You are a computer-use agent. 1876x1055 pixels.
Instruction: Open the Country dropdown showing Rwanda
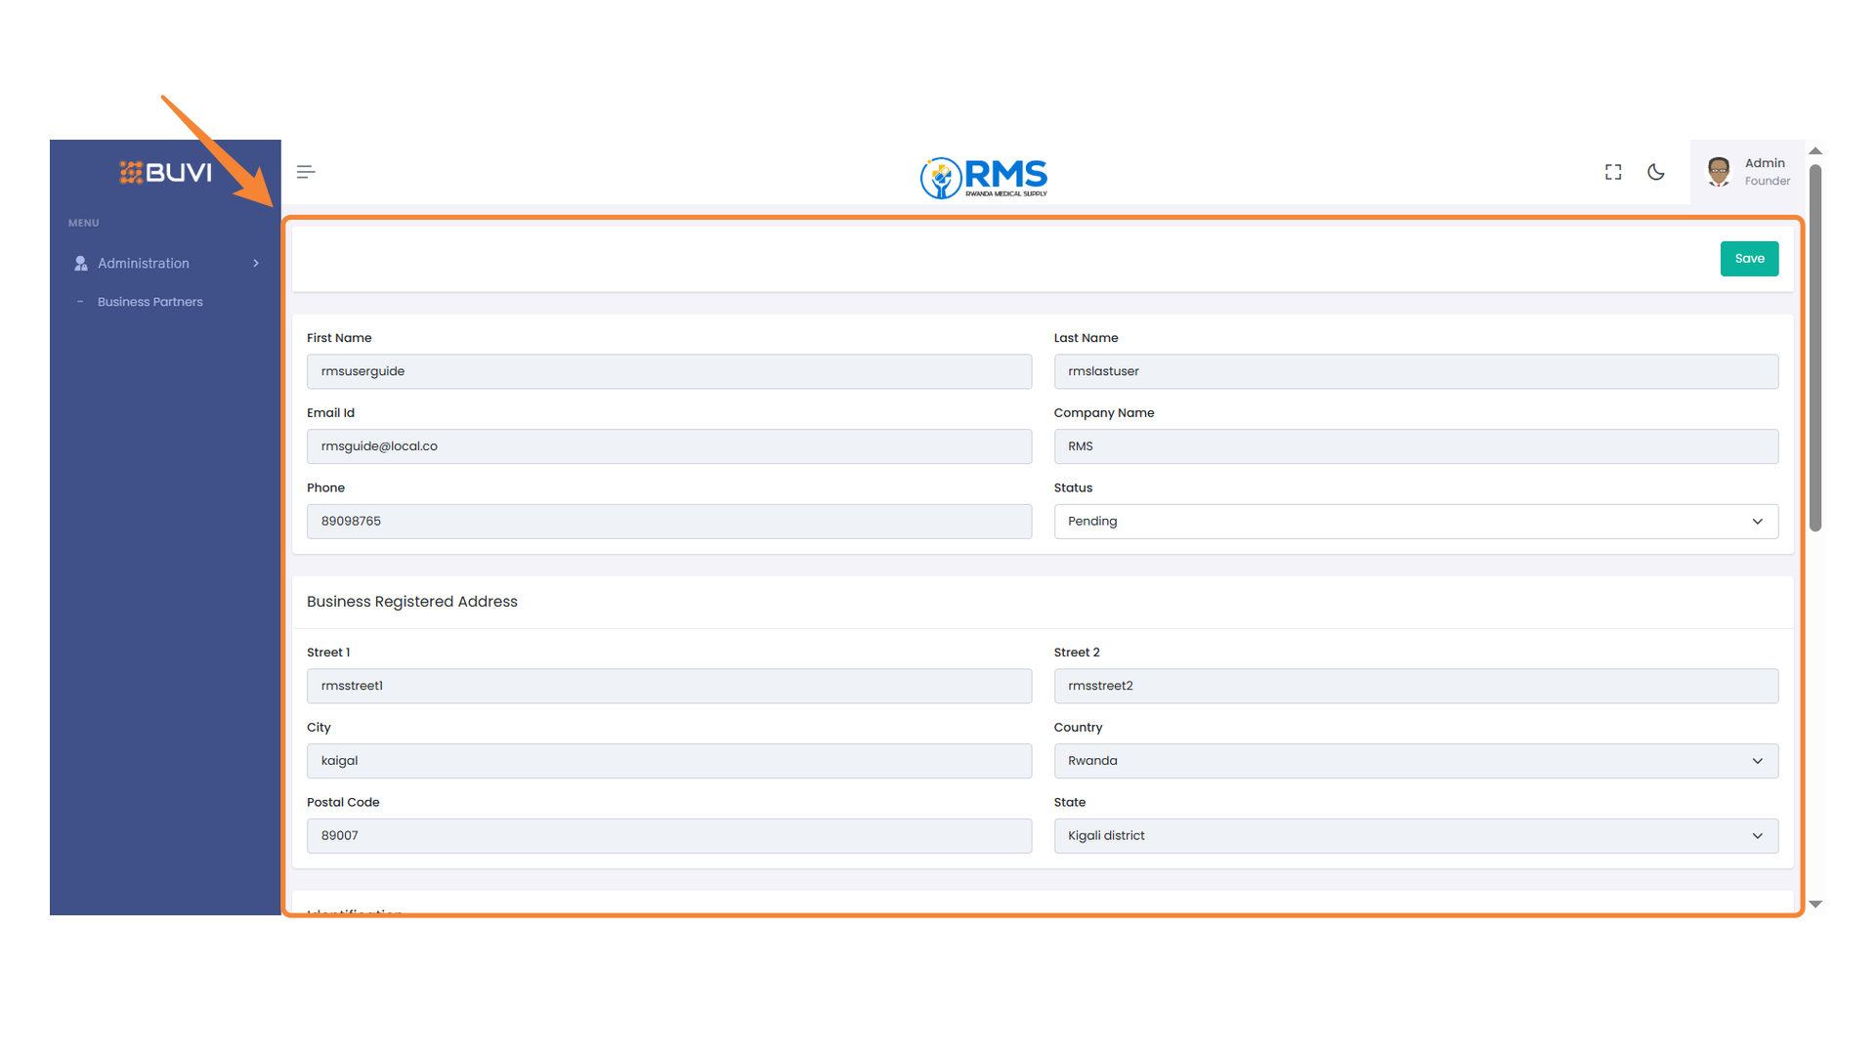pos(1415,760)
